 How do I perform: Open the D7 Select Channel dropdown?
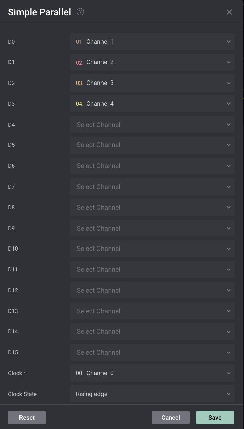[152, 187]
